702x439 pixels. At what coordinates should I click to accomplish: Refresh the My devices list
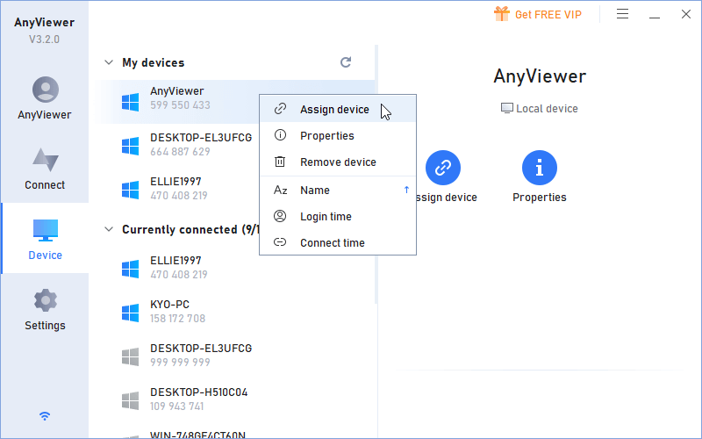(x=346, y=62)
